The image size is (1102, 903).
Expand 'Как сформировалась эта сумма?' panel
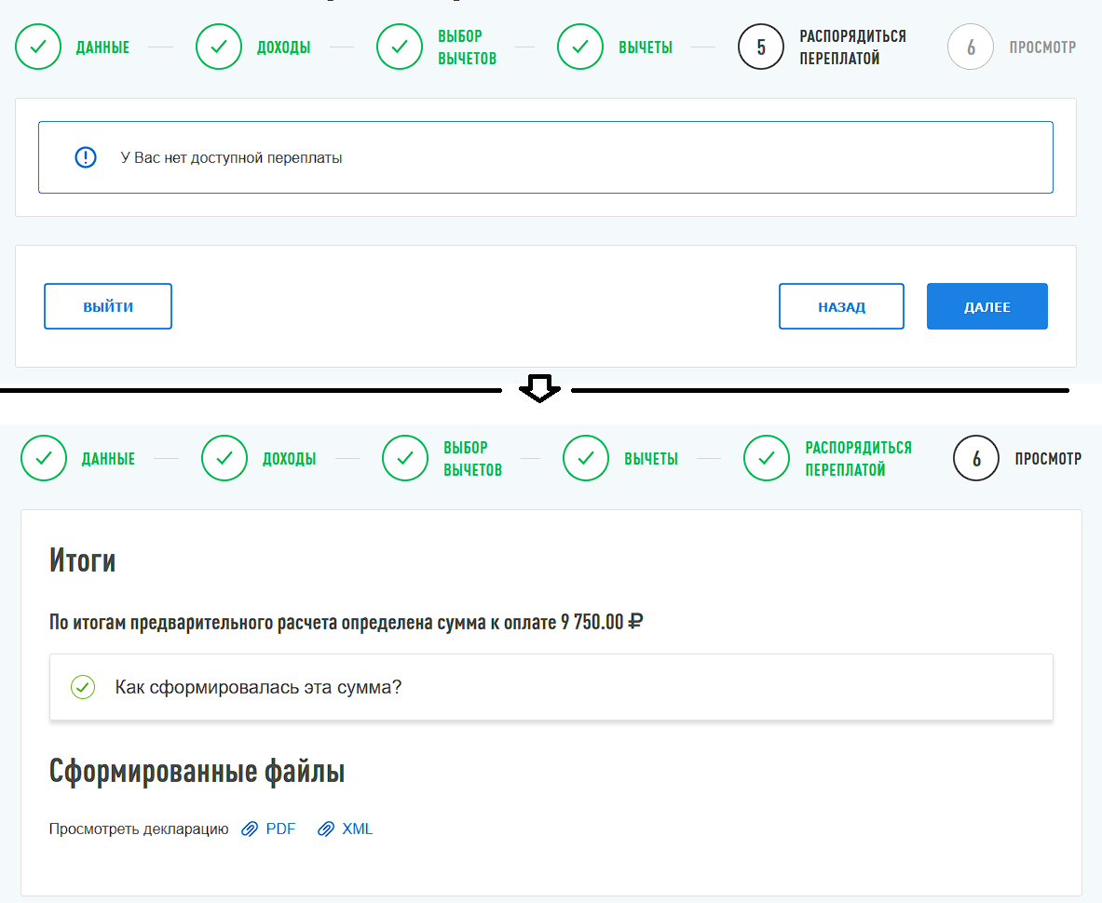[x=551, y=687]
